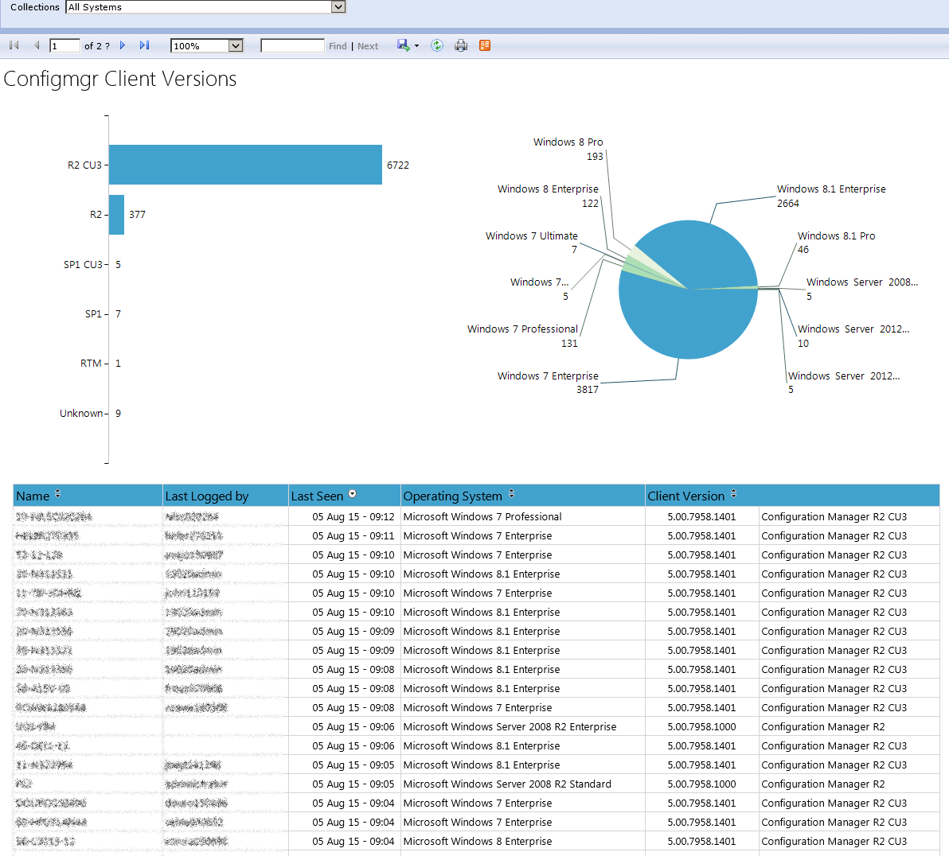Go to the previous page of the report
The image size is (949, 856).
tap(37, 45)
